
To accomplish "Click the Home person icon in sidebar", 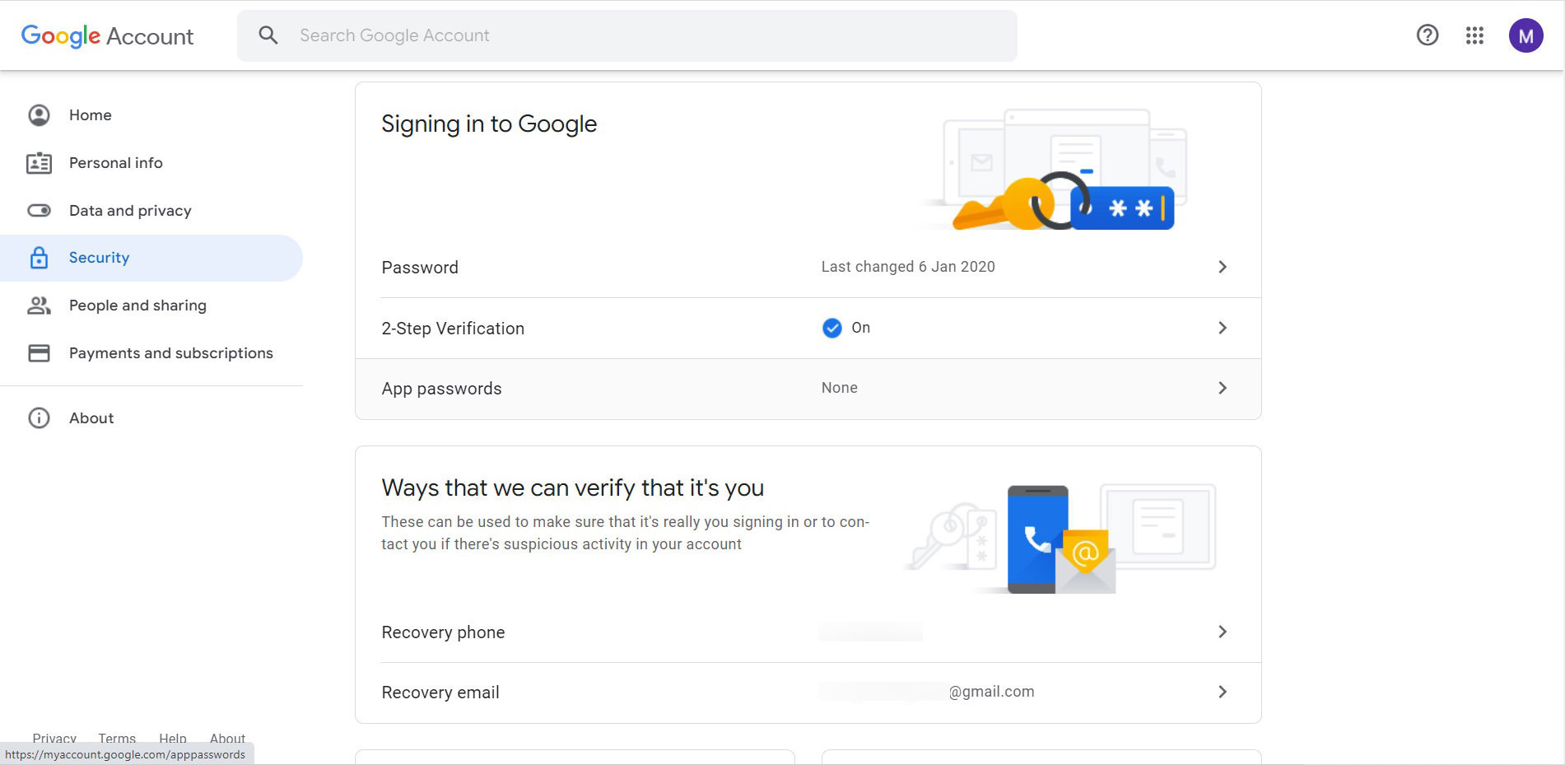I will pos(39,115).
